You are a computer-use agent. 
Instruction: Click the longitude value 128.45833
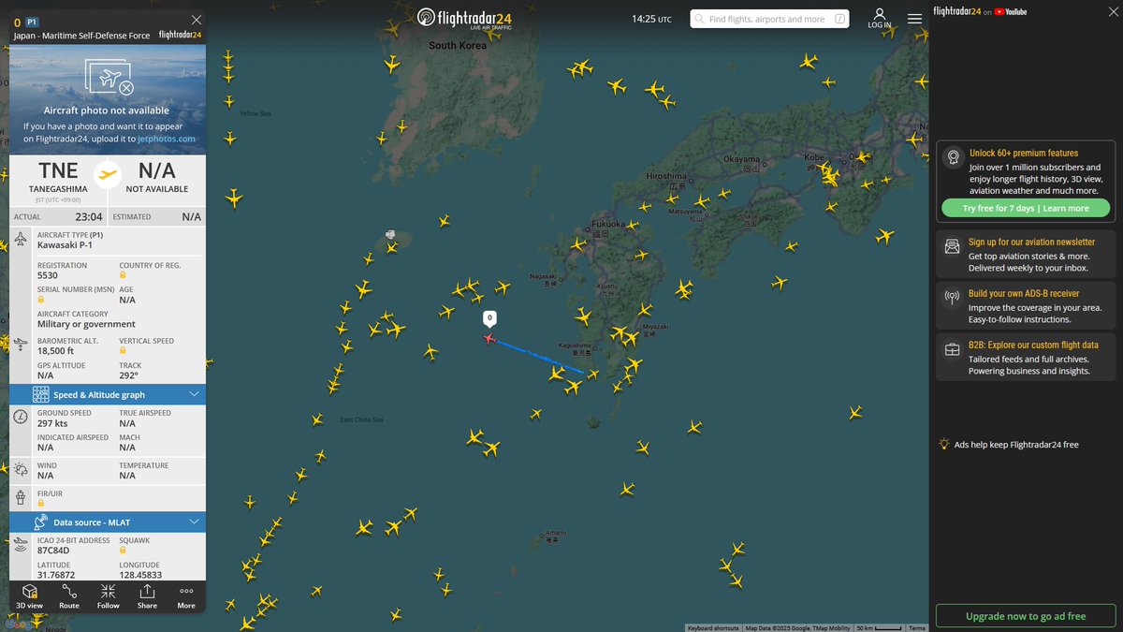tap(140, 575)
